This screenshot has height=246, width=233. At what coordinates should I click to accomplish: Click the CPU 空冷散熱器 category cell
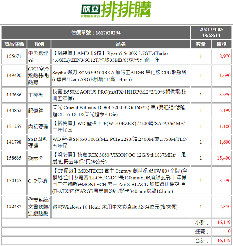coord(39,76)
